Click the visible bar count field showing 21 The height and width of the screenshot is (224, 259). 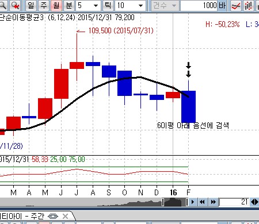pos(234,202)
